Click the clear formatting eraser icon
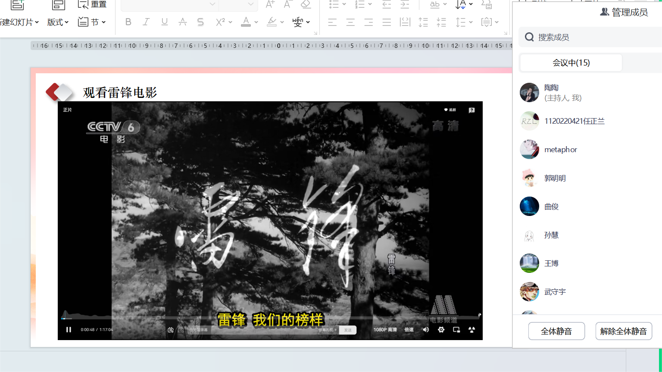 (306, 5)
